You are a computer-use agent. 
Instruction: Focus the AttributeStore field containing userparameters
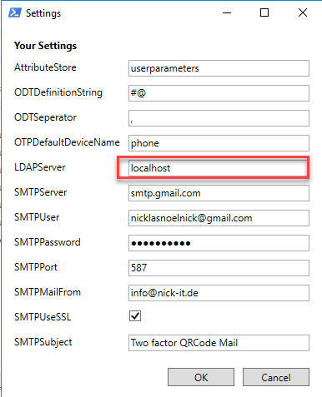coord(219,68)
